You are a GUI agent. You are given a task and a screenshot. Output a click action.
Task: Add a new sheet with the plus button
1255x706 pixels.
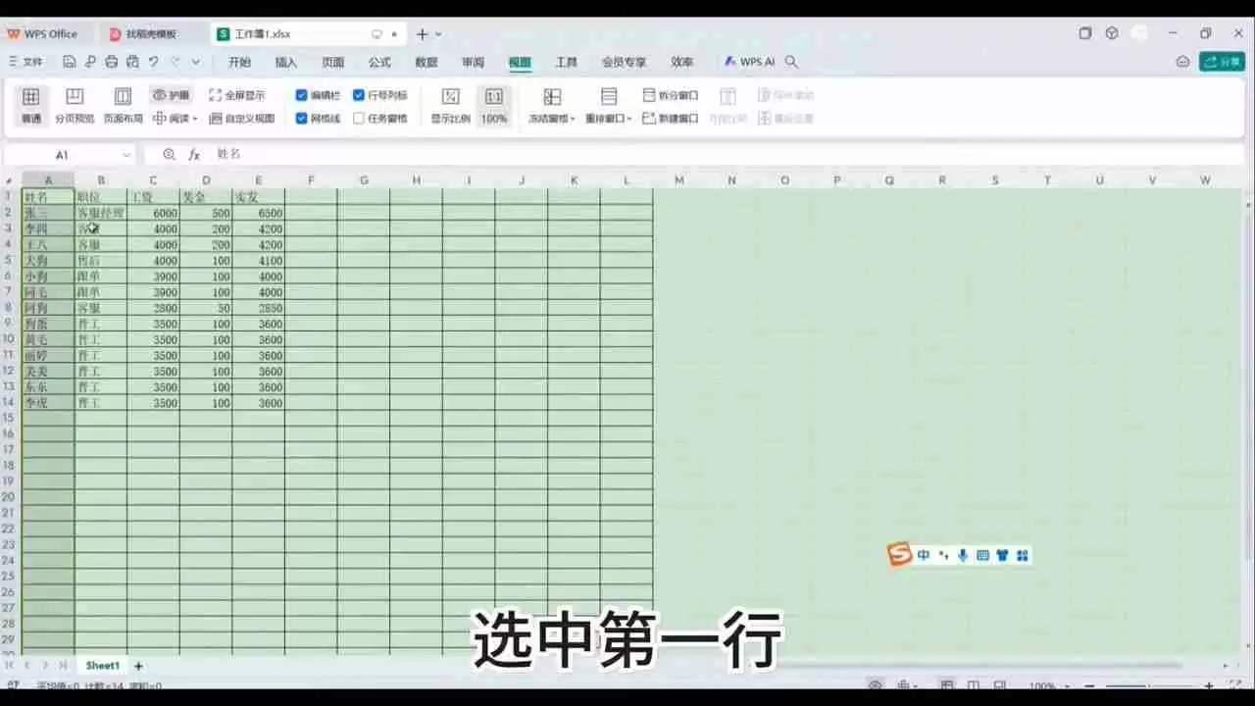(x=138, y=666)
